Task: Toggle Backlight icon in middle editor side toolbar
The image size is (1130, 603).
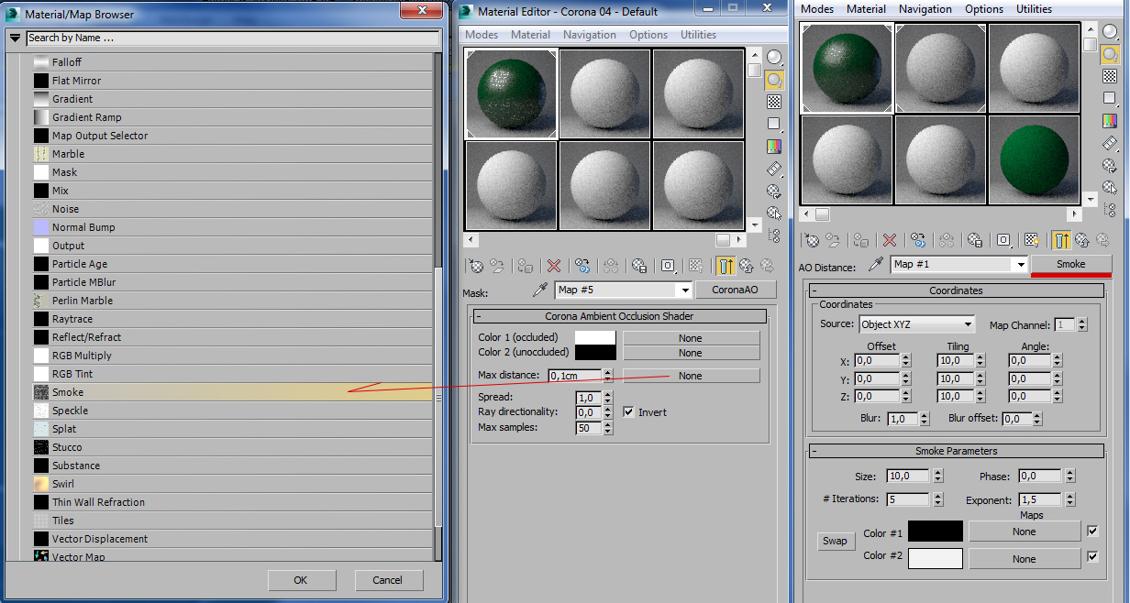Action: coord(775,81)
